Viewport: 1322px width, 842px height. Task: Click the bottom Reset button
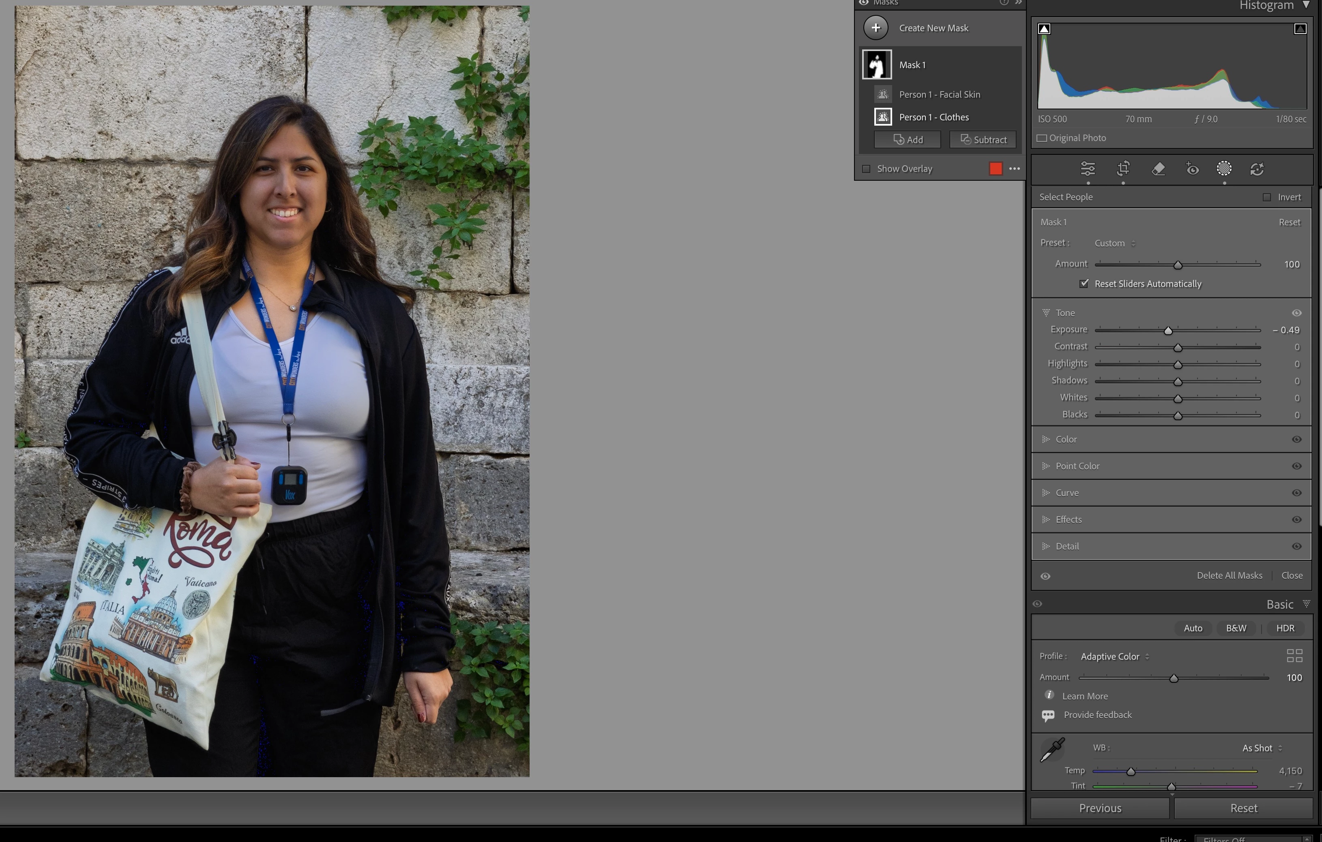coord(1243,808)
